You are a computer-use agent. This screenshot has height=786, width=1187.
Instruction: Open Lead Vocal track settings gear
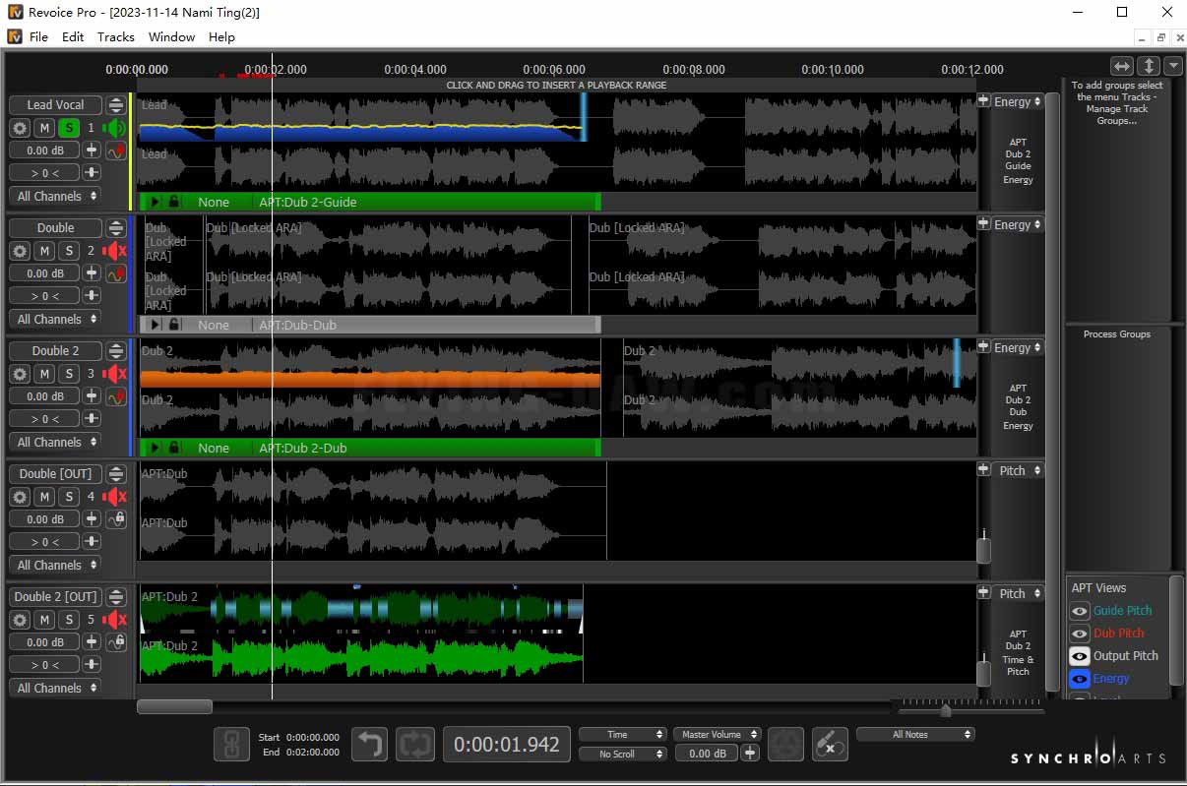pyautogui.click(x=20, y=128)
